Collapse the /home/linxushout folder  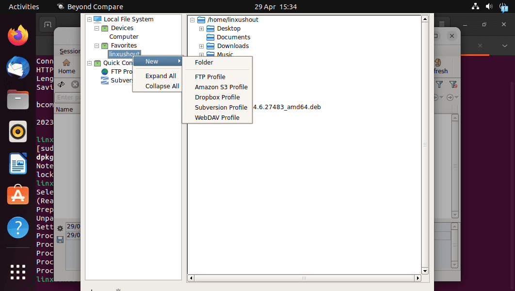[x=193, y=20]
